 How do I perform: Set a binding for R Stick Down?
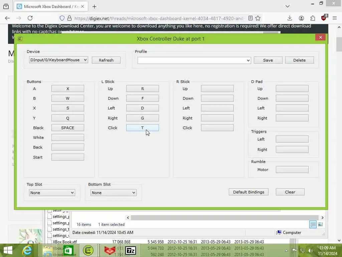[x=217, y=98]
